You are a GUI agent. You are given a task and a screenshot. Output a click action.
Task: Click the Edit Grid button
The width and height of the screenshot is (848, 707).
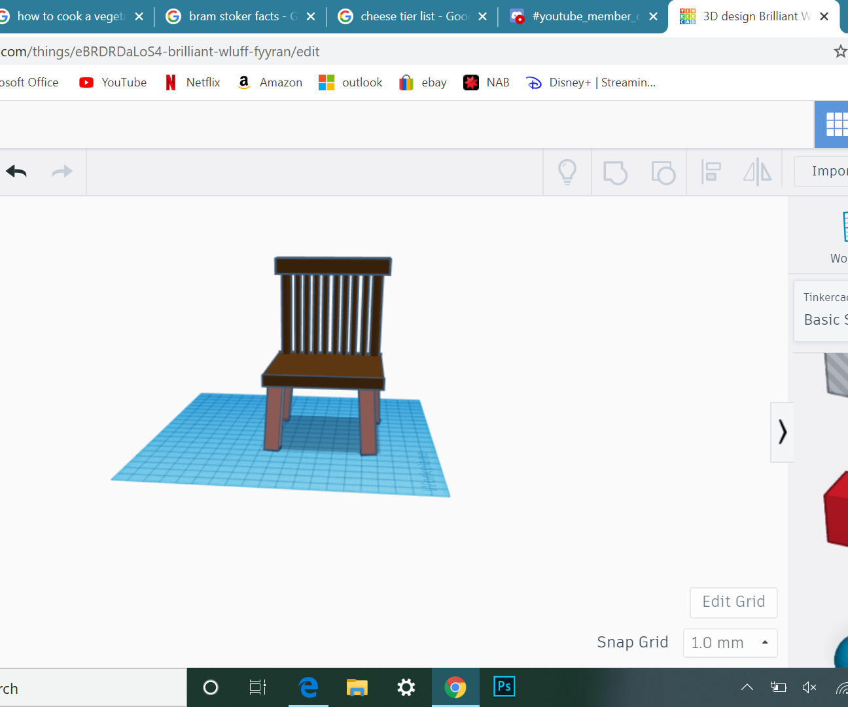733,602
